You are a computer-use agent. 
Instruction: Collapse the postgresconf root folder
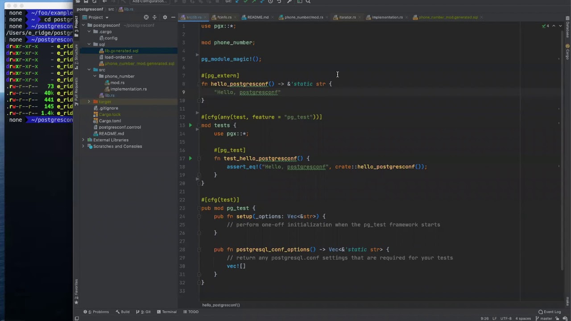tap(83, 25)
